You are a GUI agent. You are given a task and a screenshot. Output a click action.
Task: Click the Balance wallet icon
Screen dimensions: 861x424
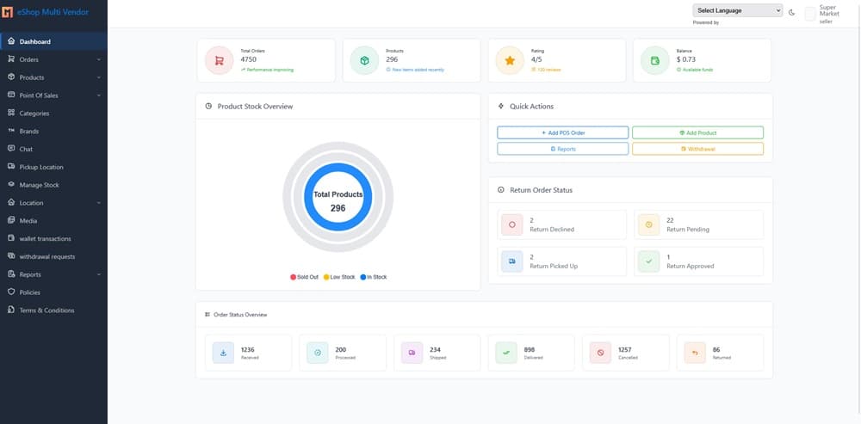654,61
